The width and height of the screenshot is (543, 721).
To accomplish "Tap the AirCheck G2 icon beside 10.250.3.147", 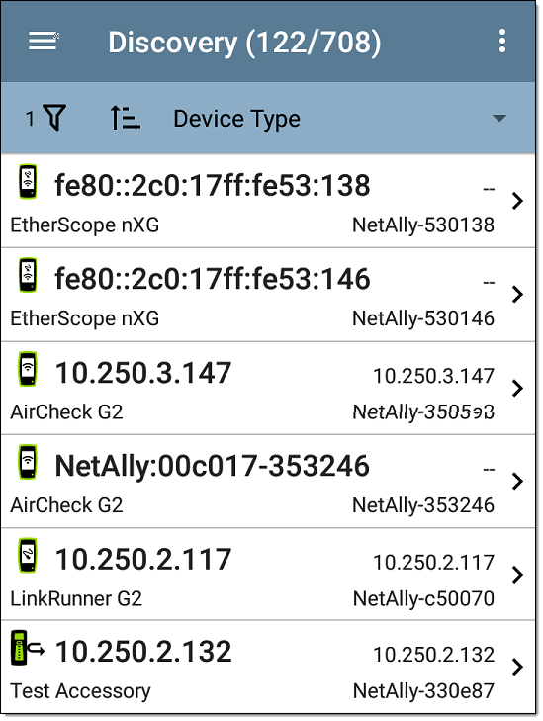I will point(28,369).
